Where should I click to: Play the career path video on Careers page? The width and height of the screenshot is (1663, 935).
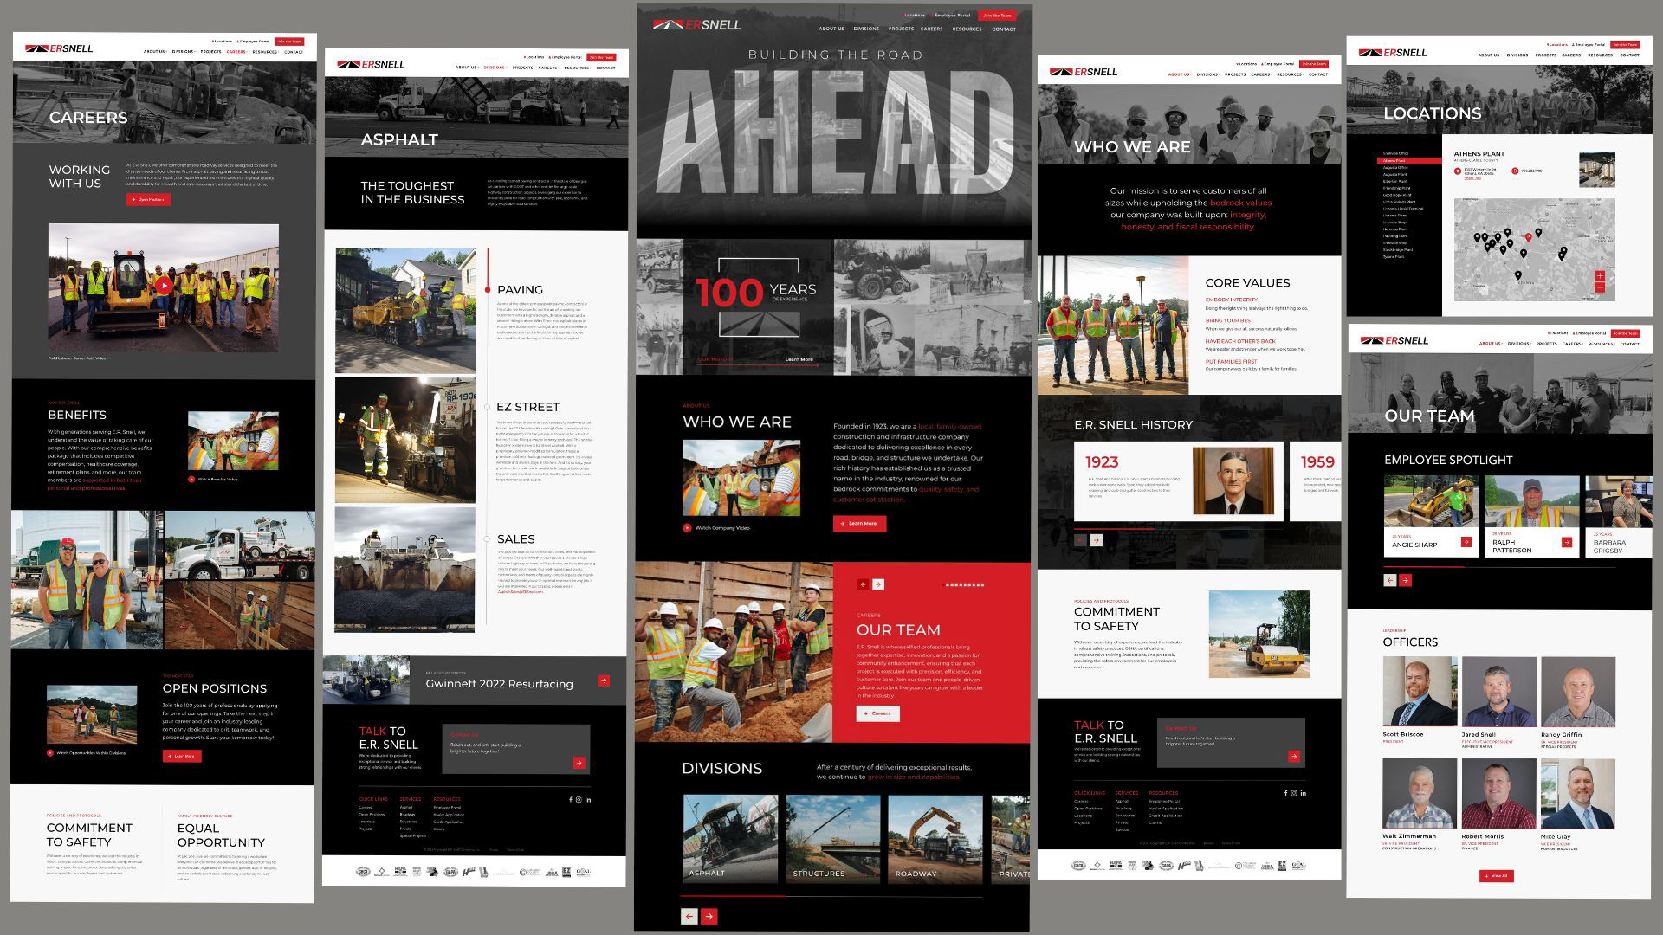(164, 284)
